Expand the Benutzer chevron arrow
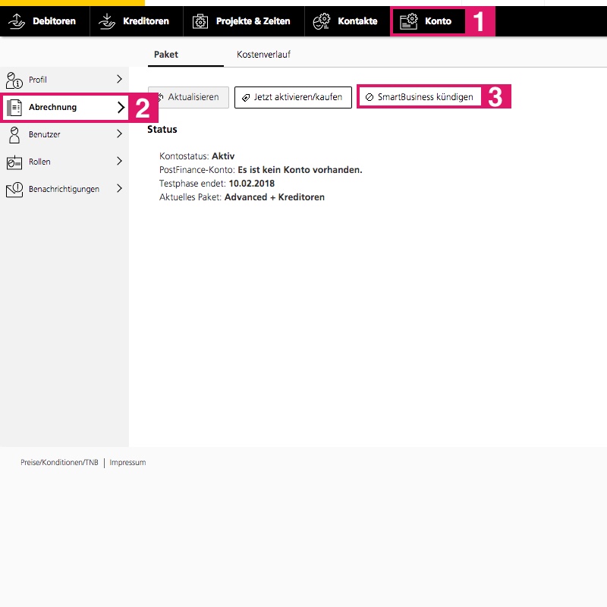Image resolution: width=607 pixels, height=607 pixels. [x=119, y=134]
